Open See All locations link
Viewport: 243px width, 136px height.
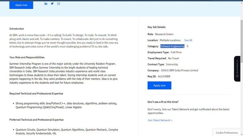[188, 40]
